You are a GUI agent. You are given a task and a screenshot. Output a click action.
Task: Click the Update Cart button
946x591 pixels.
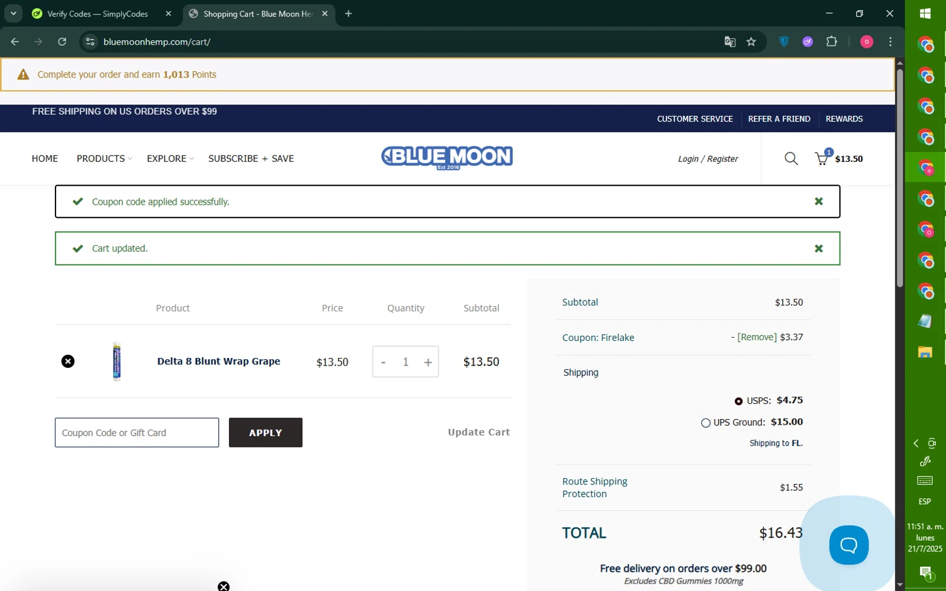479,432
